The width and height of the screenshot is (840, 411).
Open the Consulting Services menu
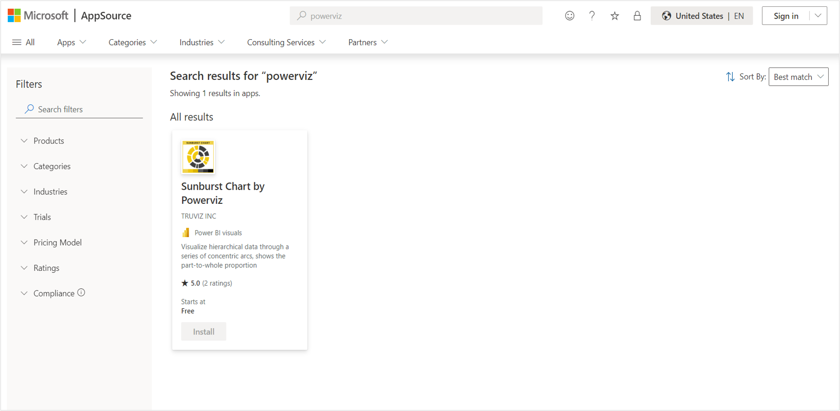click(286, 42)
